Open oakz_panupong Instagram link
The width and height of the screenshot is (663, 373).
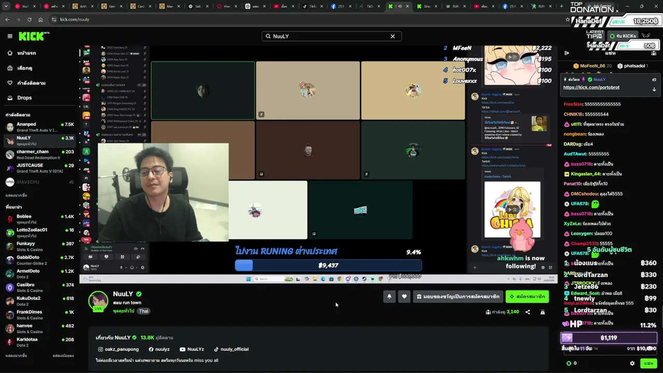coord(119,349)
